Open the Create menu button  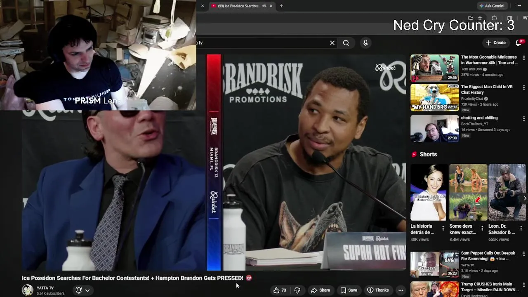pyautogui.click(x=495, y=43)
